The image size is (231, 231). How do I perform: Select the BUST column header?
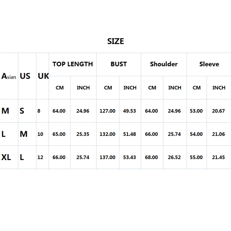click(119, 64)
